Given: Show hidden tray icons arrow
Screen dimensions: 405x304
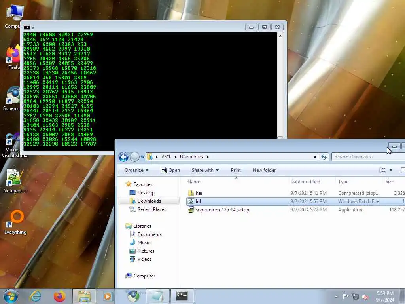Looking at the screenshot, I should [x=336, y=296].
